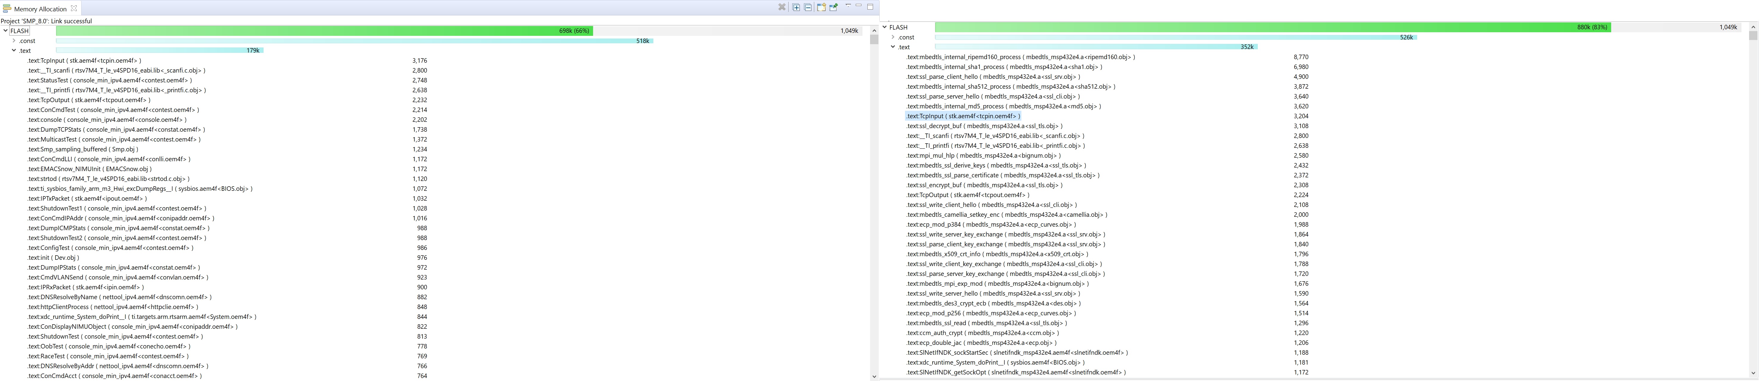Close the Memory Allocation tab
Screen dimensions: 1764x381
74,8
